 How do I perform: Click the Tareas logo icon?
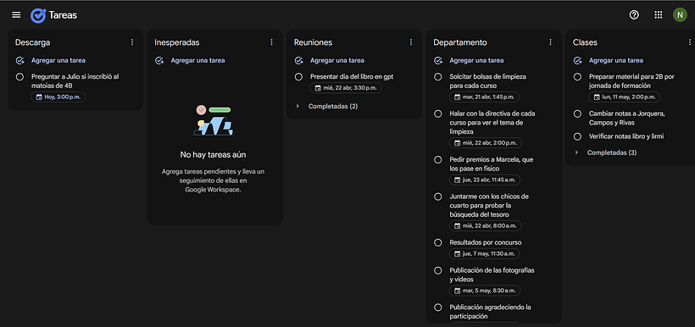point(38,15)
